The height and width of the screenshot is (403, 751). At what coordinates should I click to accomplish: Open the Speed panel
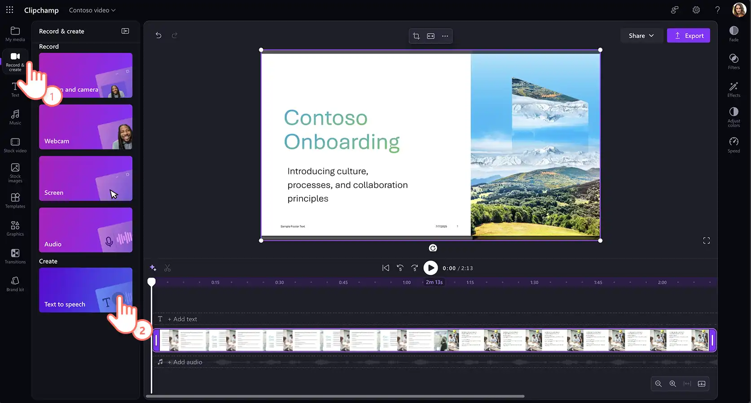(x=733, y=145)
